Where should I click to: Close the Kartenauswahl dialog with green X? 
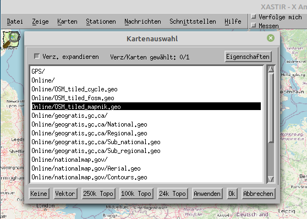click(271, 38)
